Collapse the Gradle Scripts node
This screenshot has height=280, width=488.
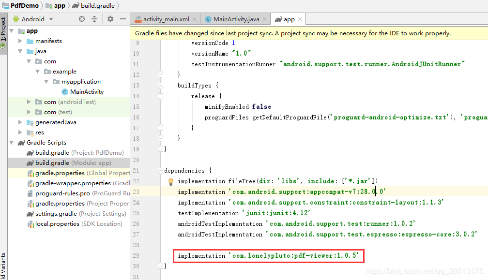[12, 142]
